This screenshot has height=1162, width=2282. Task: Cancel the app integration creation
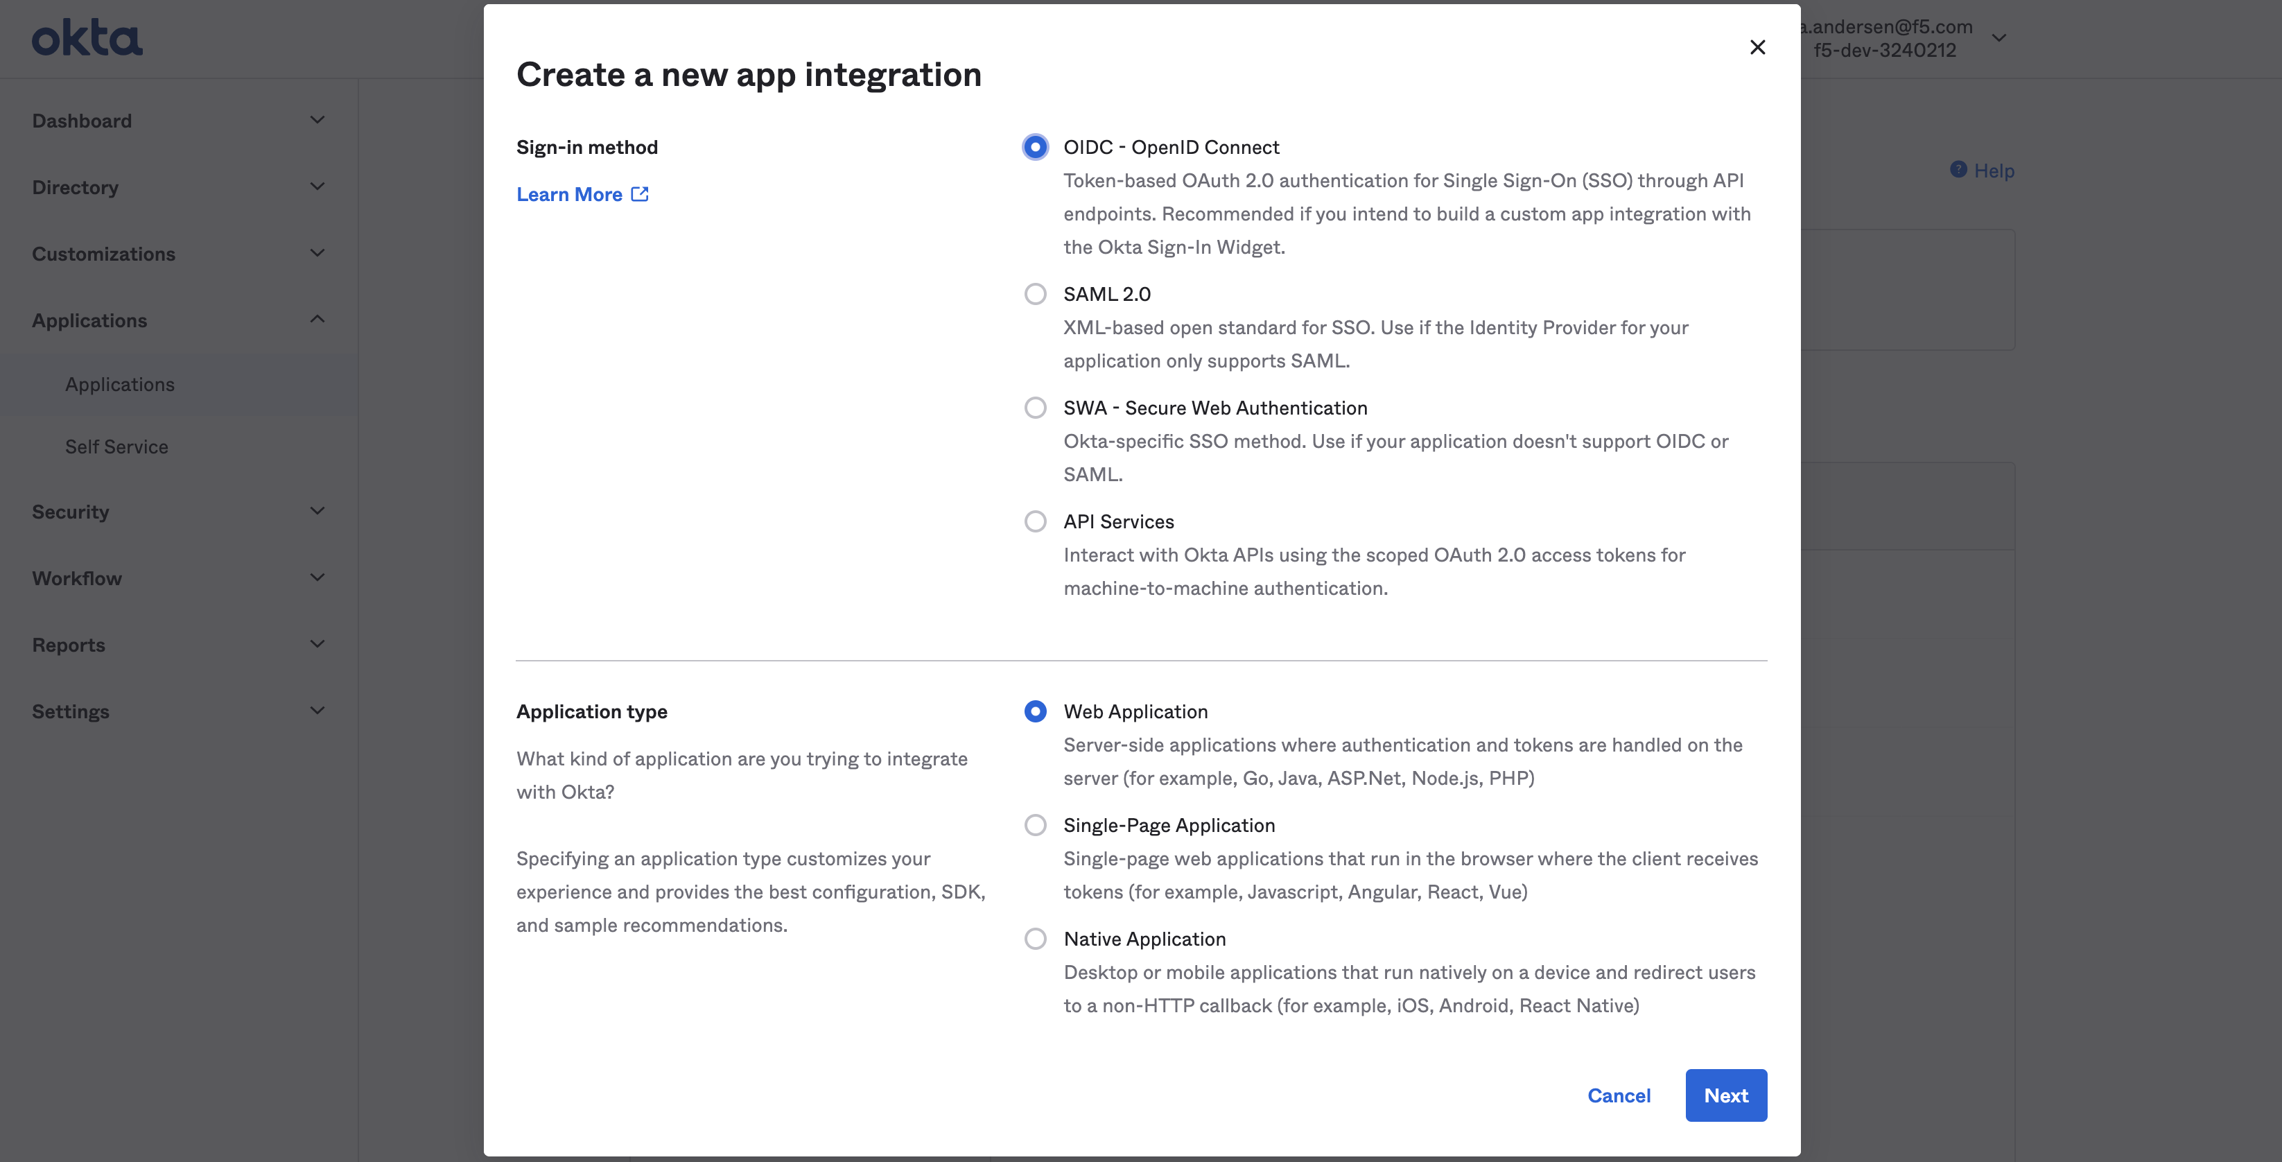1619,1095
